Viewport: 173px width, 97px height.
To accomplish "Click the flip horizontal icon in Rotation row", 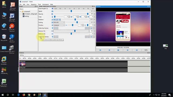I will coord(55,20).
